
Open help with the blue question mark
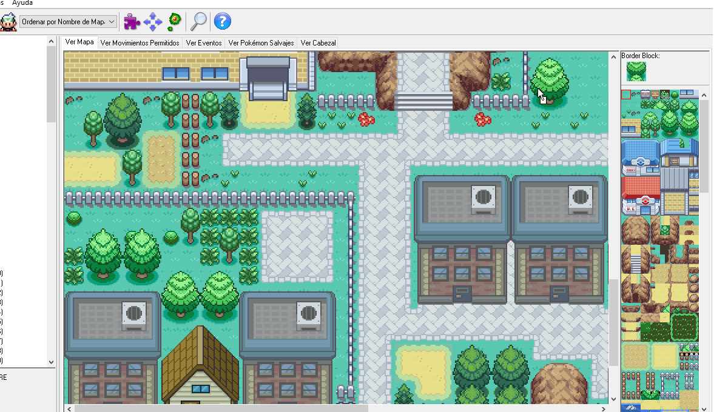[223, 22]
